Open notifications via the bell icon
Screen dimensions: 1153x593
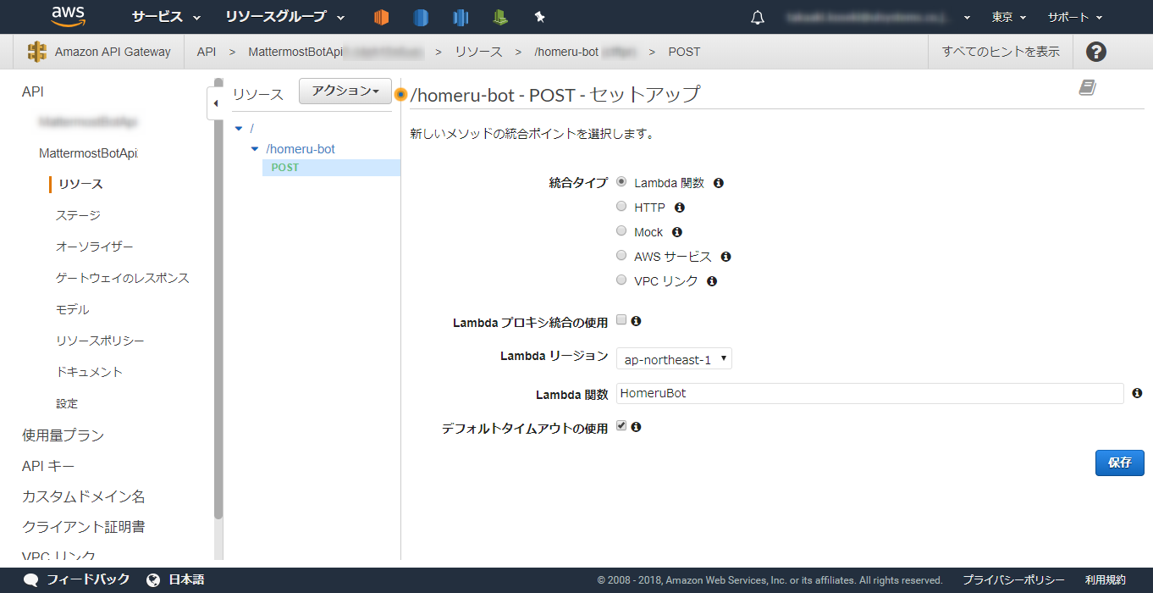(758, 16)
